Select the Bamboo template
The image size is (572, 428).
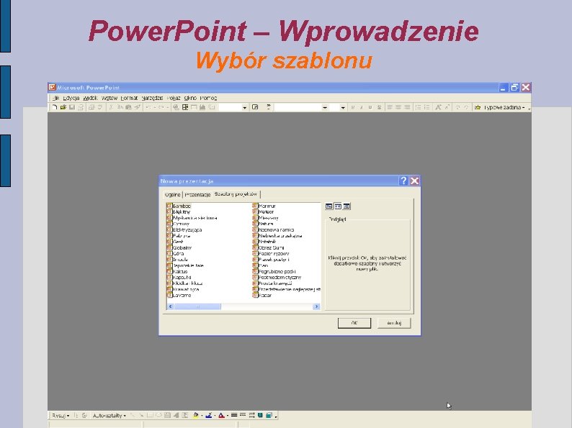pyautogui.click(x=179, y=206)
